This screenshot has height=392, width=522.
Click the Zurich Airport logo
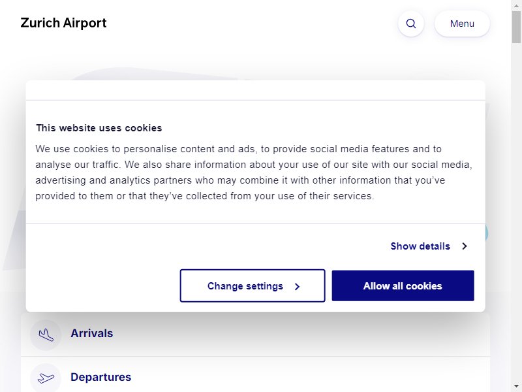click(x=63, y=23)
